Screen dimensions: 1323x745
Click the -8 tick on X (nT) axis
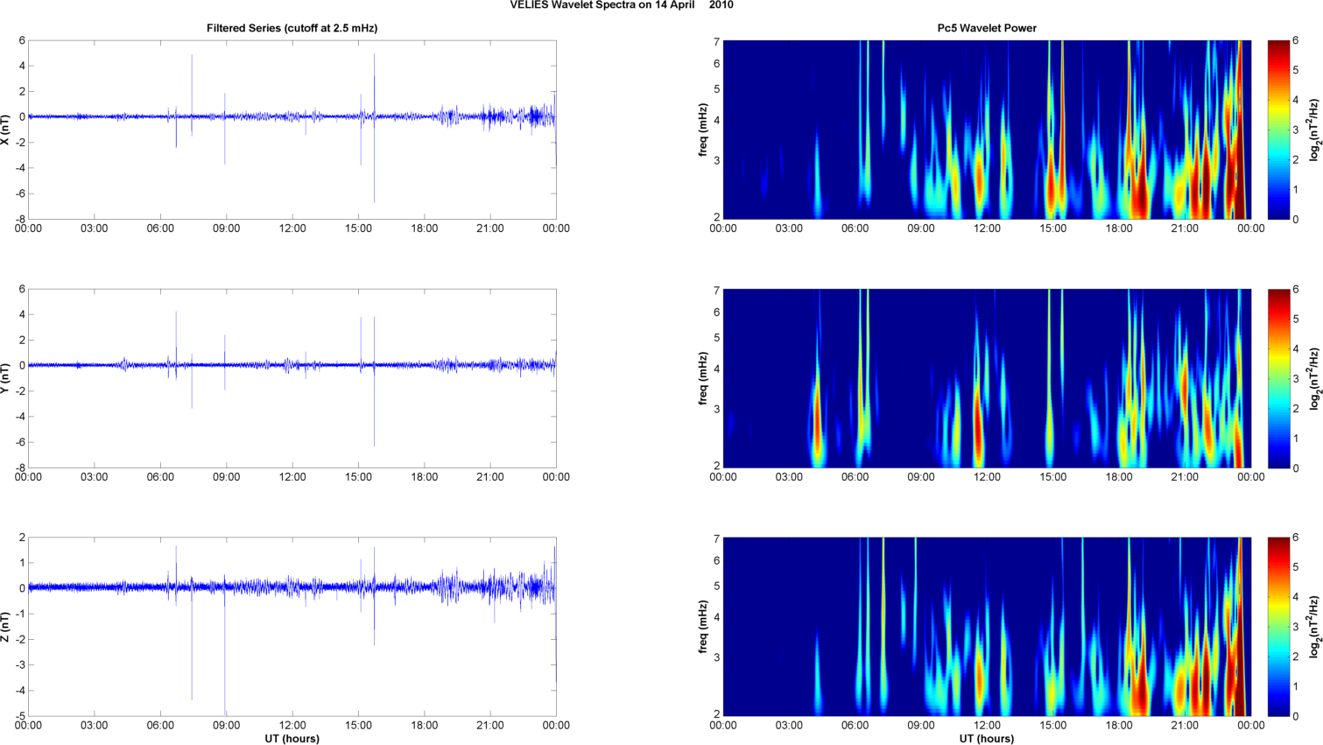20,219
